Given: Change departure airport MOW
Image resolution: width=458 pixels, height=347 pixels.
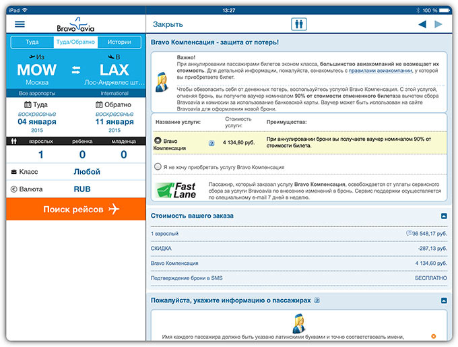Looking at the screenshot, I should coord(37,70).
